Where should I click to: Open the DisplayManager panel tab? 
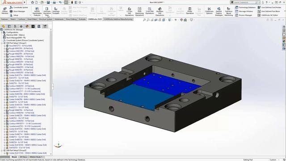(x=27, y=26)
